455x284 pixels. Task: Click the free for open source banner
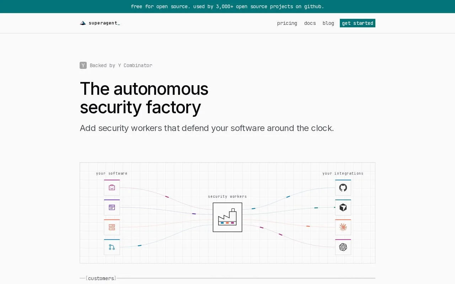[x=227, y=6]
